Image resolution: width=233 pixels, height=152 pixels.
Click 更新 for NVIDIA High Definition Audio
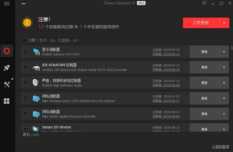[204, 83]
